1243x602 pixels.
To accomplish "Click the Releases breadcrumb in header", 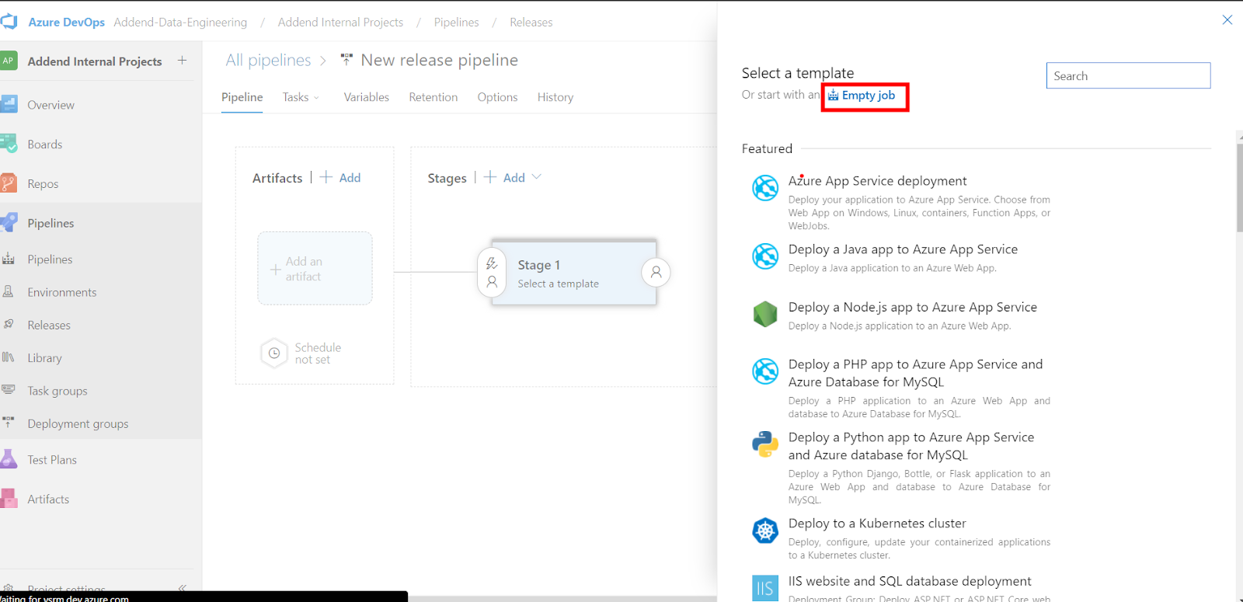I will 531,22.
